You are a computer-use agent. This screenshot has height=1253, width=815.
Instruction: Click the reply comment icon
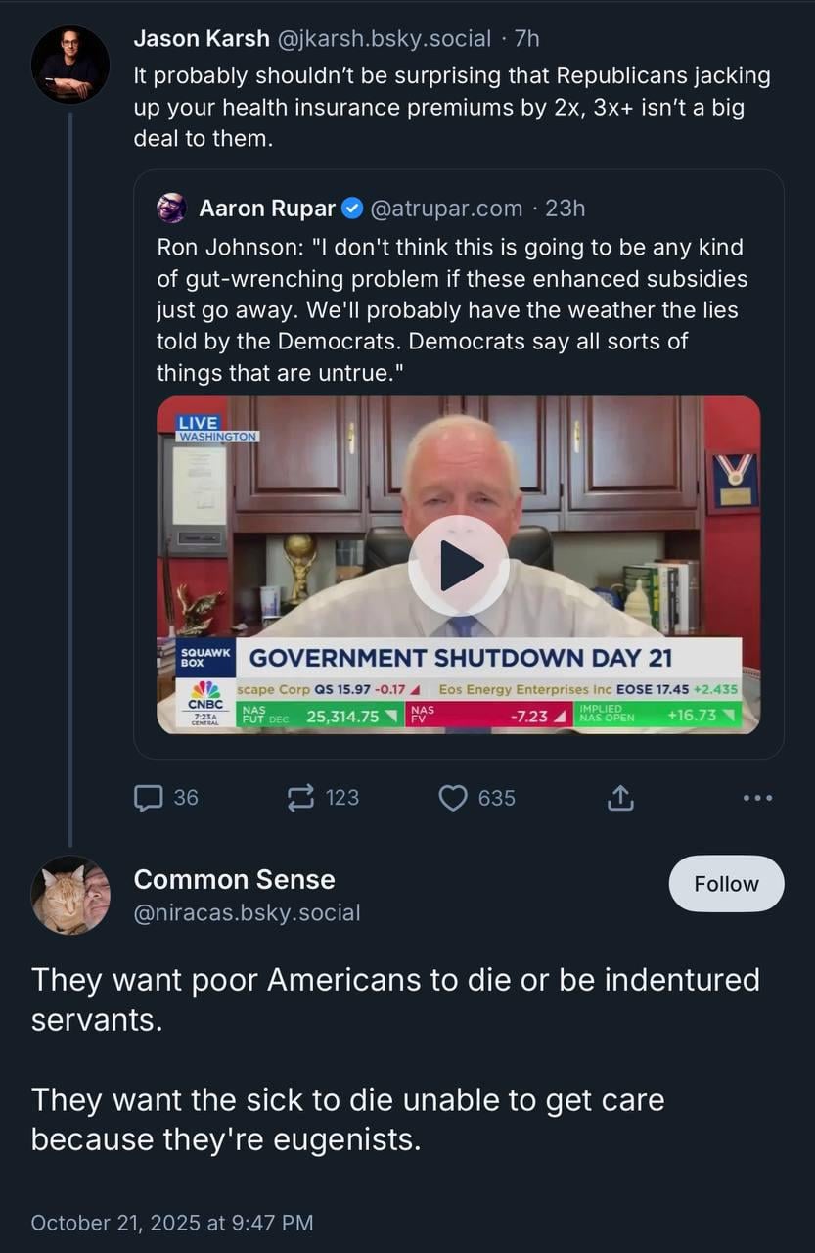pos(149,798)
